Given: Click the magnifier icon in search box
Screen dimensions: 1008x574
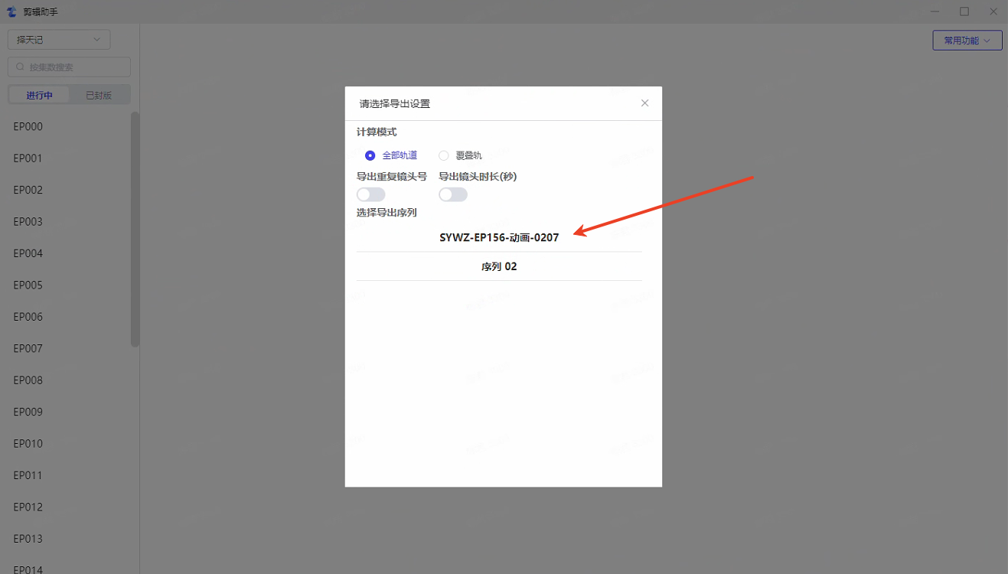Looking at the screenshot, I should pos(21,67).
